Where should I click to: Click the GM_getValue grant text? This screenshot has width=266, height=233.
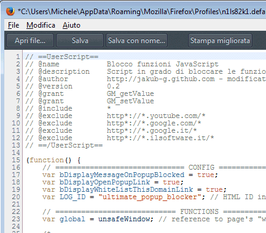(x=130, y=93)
